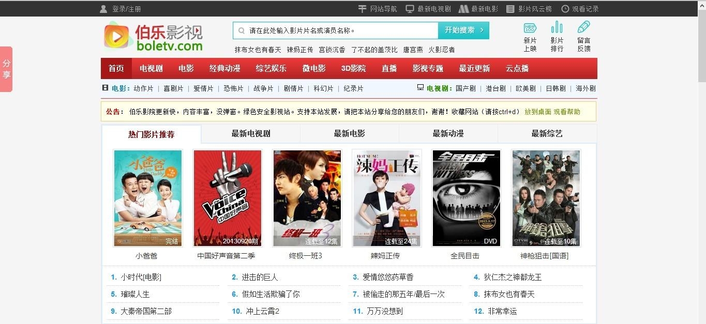This screenshot has width=706, height=324.
Task: Open the 综艺娱乐 navigation menu
Action: click(x=272, y=68)
